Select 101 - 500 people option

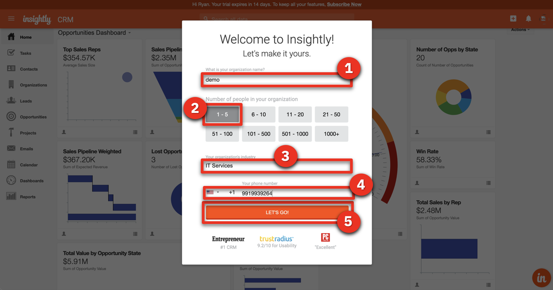259,134
